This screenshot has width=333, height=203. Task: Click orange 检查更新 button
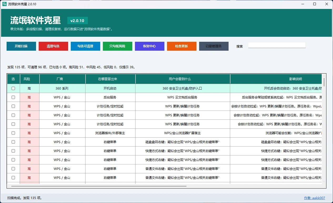182,46
